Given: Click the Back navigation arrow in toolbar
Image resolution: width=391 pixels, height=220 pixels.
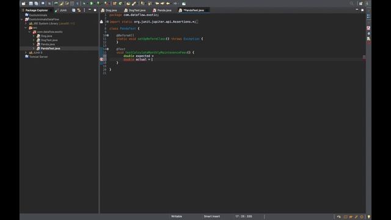Looking at the screenshot, I should (168, 4).
